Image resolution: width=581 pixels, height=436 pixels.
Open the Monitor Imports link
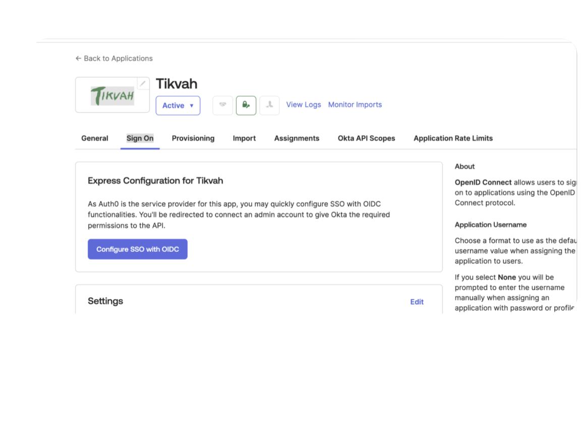pos(355,104)
